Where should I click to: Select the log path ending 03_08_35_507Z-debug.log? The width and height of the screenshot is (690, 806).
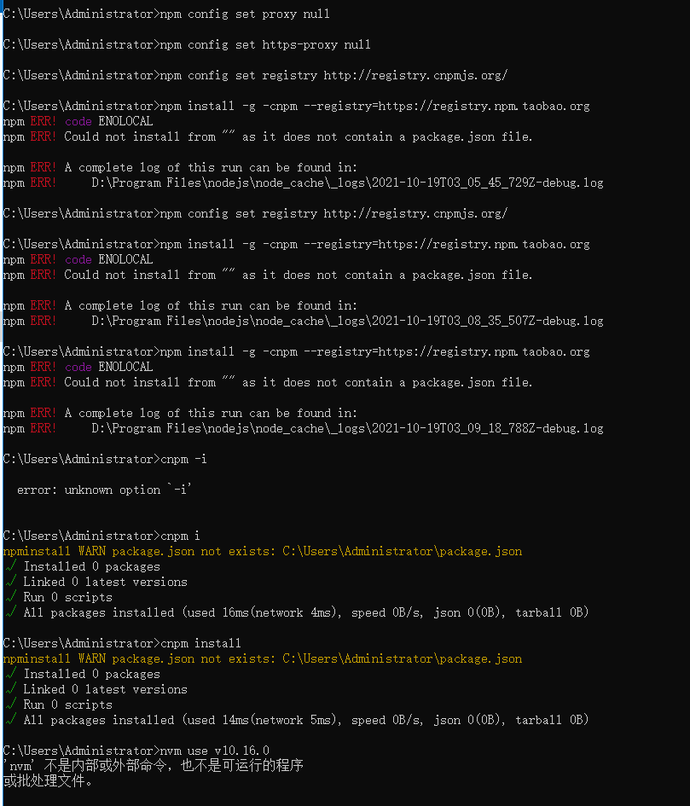(x=348, y=322)
